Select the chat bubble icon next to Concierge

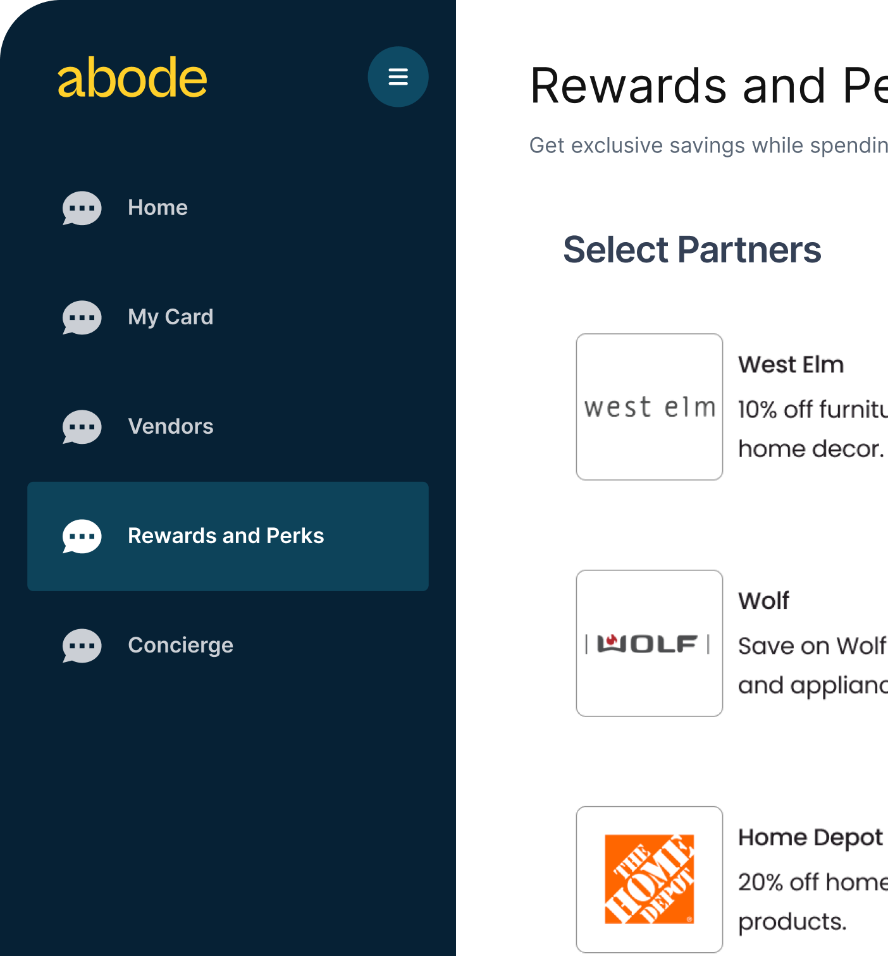coord(82,646)
